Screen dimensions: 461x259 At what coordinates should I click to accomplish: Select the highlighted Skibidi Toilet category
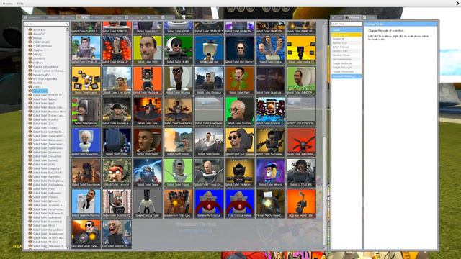tap(40, 91)
